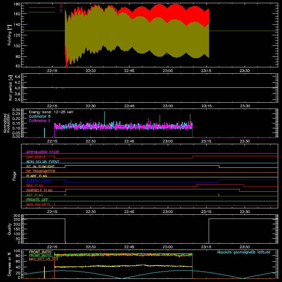Image resolution: width=282 pixels, height=282 pixels.
Task: Click the 60 tick on the Pointing axis
Action: coord(18,66)
